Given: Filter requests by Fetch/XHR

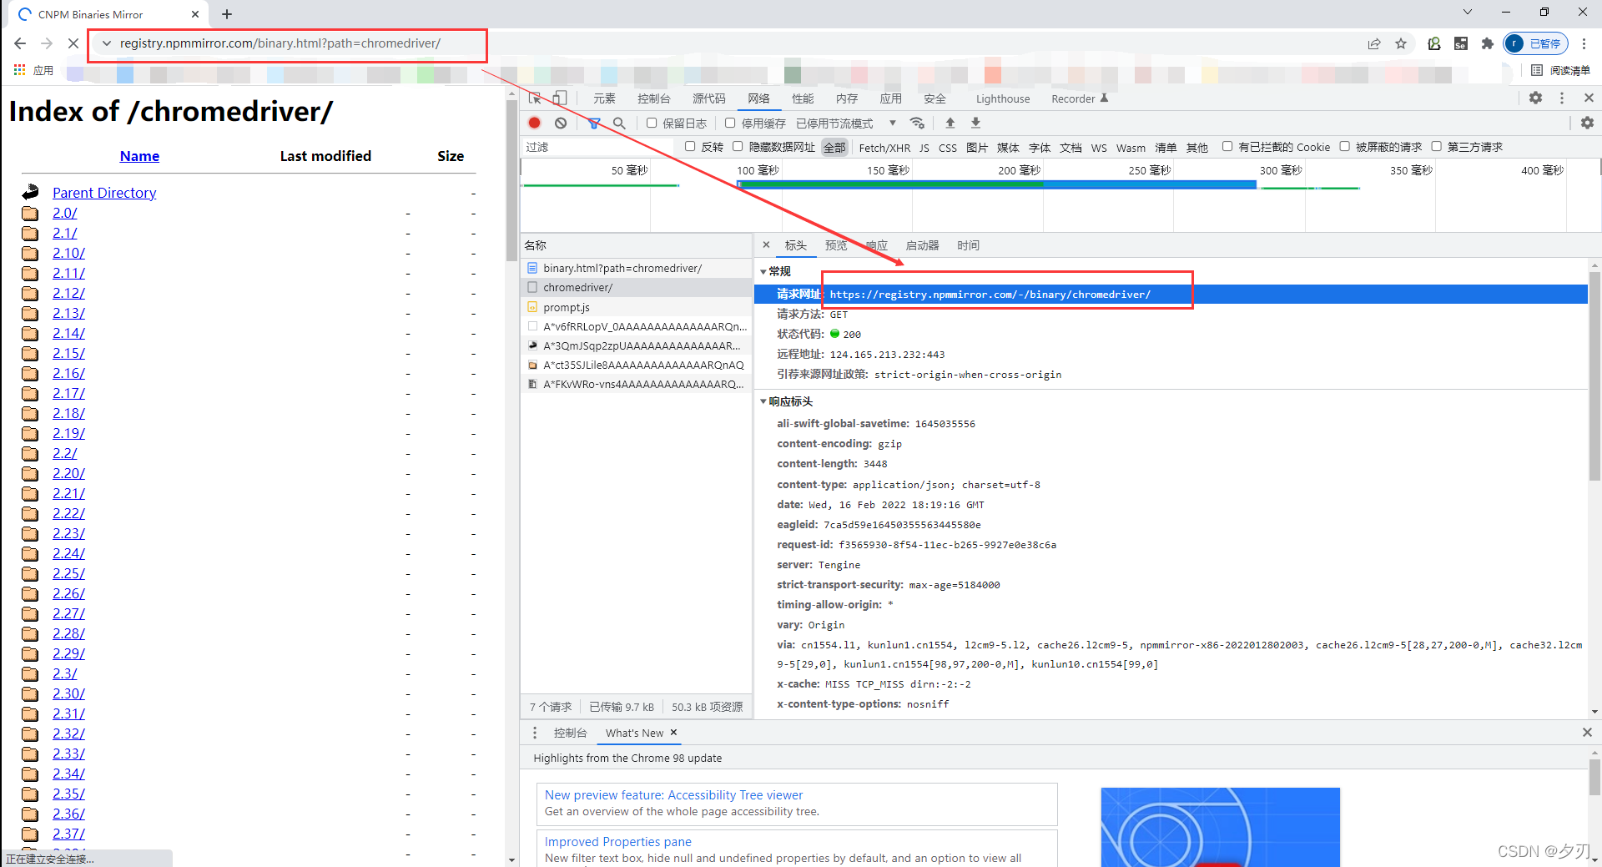Looking at the screenshot, I should (884, 148).
